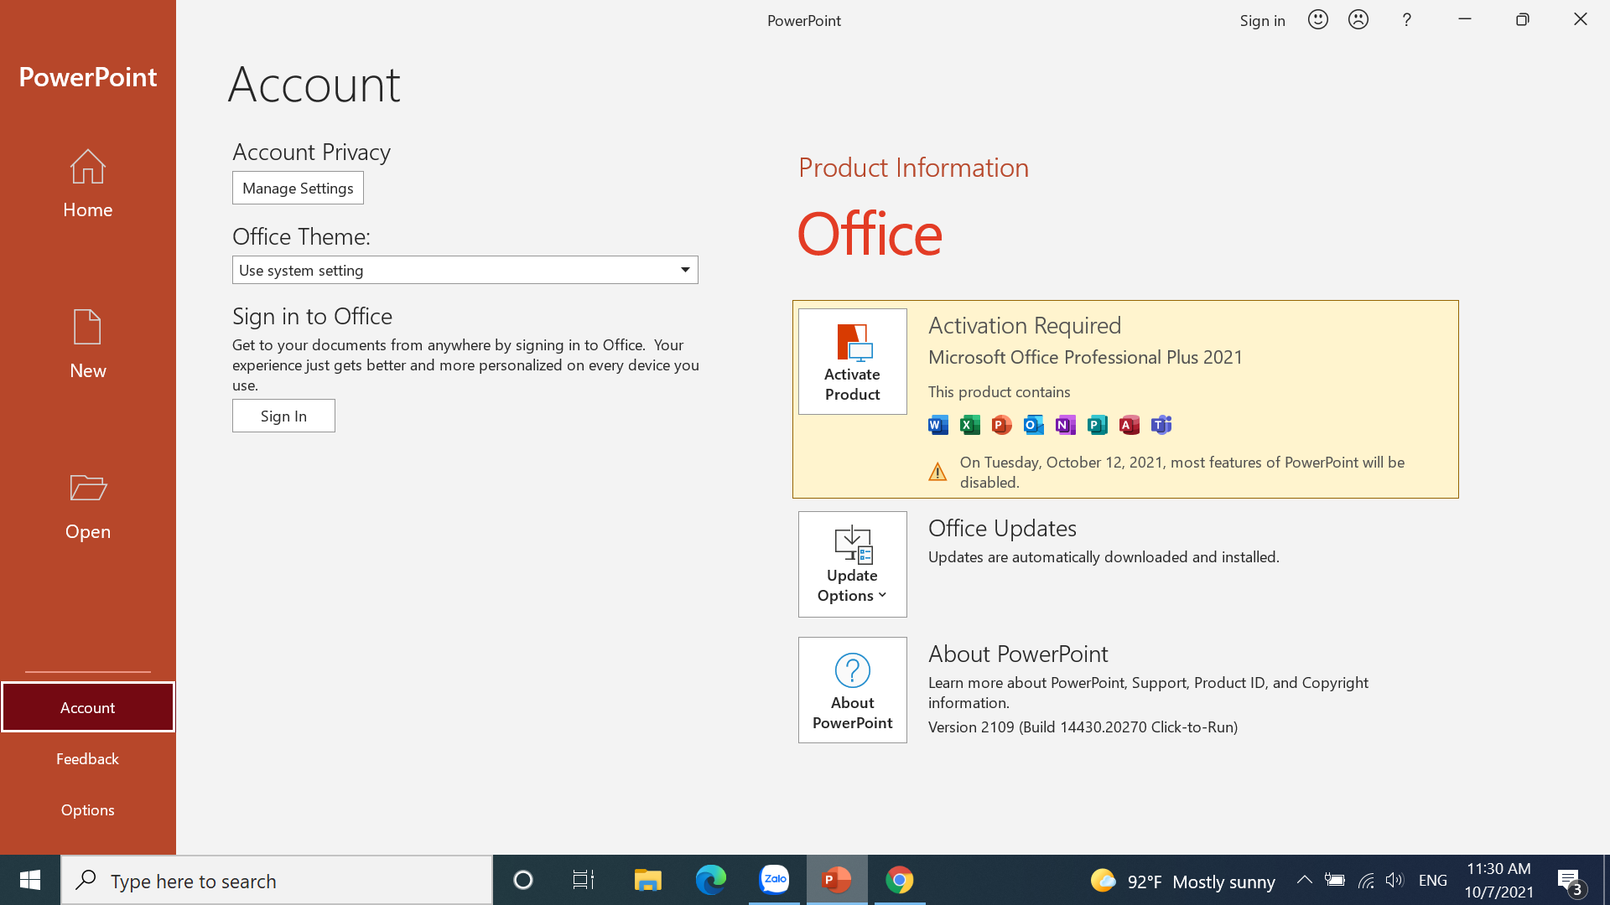
Task: Click the battery status icon
Action: [x=1334, y=880]
